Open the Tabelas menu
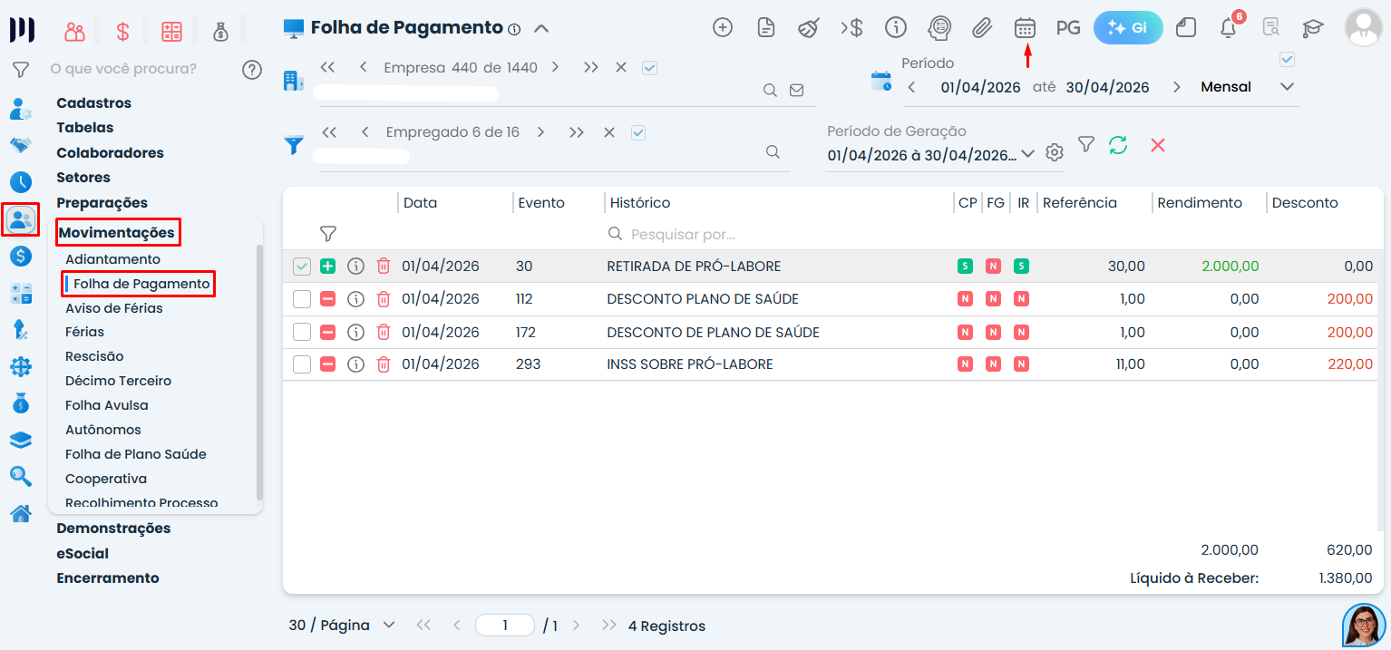The image size is (1391, 650). click(x=85, y=128)
